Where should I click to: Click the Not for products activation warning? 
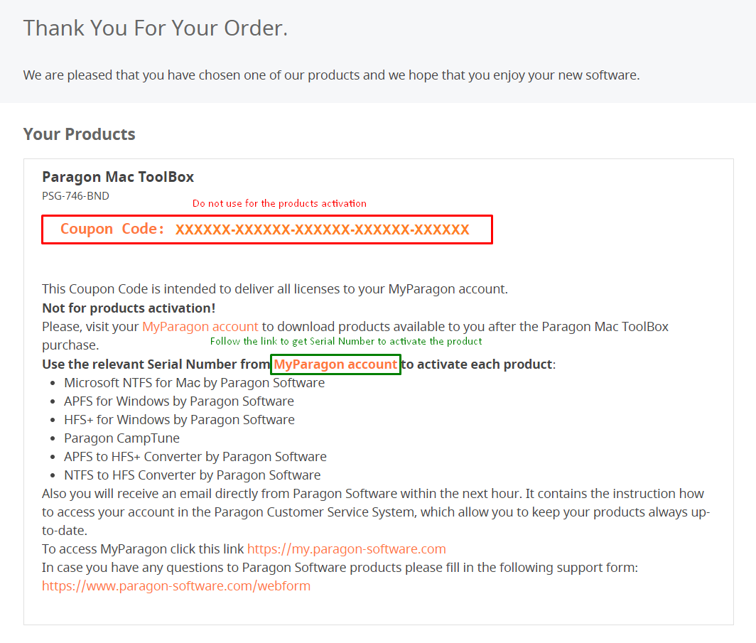[x=129, y=308]
